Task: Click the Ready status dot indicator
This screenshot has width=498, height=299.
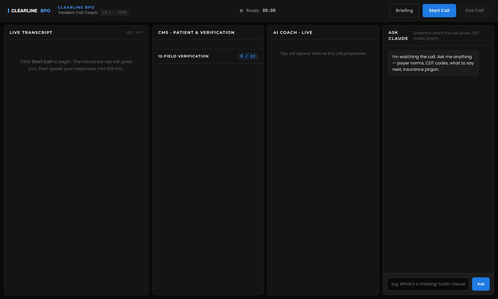Action: coord(241,11)
